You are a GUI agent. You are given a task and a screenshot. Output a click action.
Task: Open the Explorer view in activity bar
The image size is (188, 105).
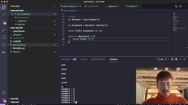tap(4, 7)
